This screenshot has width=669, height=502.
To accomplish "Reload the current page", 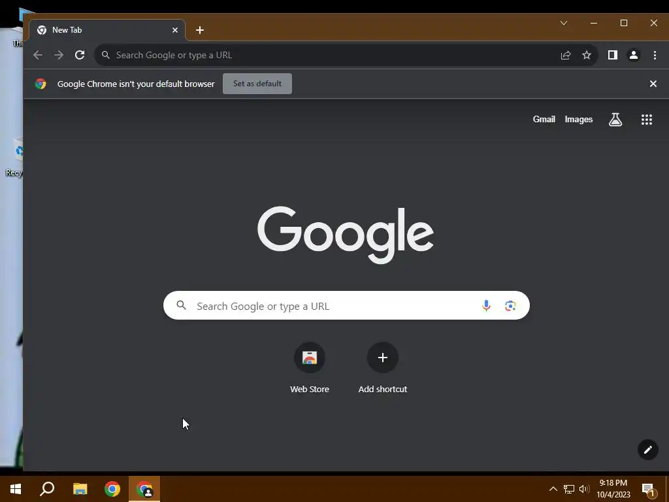I will click(80, 55).
